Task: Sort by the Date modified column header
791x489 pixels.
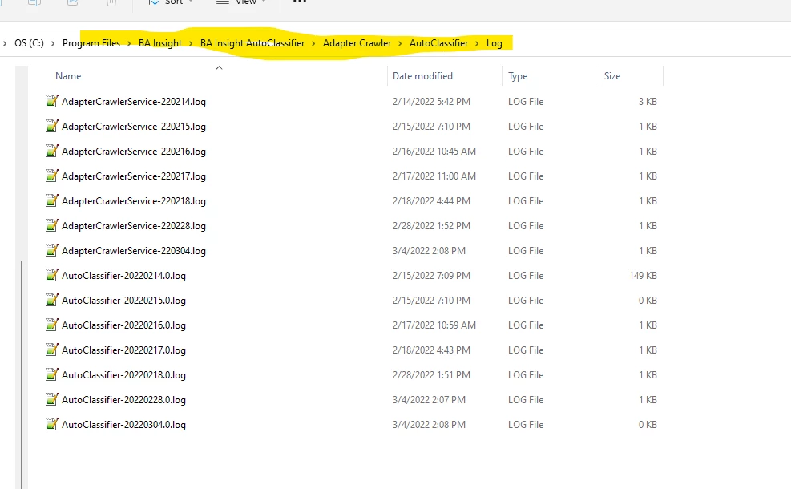Action: (x=422, y=76)
